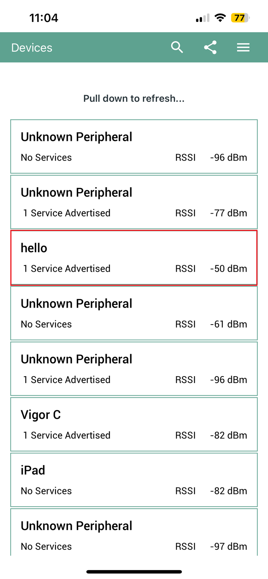Tap the cellular signal bars icon
This screenshot has height=579, width=268.
(x=202, y=18)
